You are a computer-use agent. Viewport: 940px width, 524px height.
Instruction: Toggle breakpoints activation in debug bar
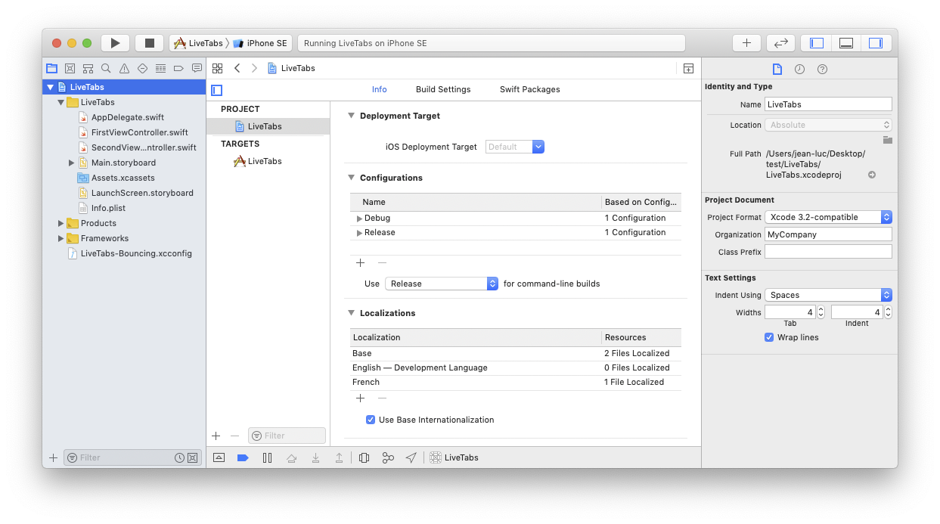[243, 457]
